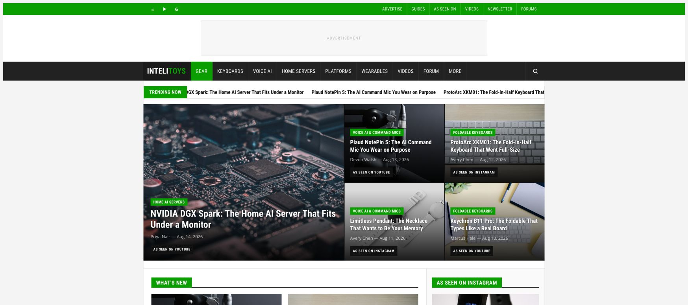
Task: Open the NVIDIA DGX Spark featured article title
Action: pos(243,219)
